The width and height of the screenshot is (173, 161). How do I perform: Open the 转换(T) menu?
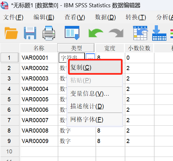click(x=136, y=17)
